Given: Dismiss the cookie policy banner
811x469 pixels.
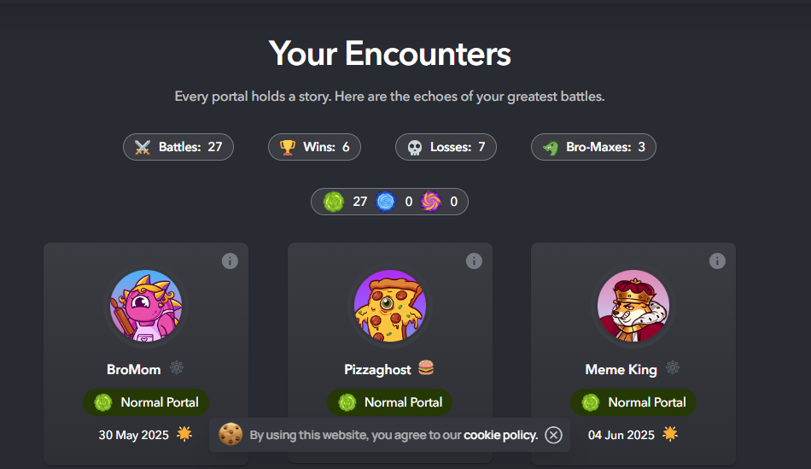Looking at the screenshot, I should (x=554, y=435).
